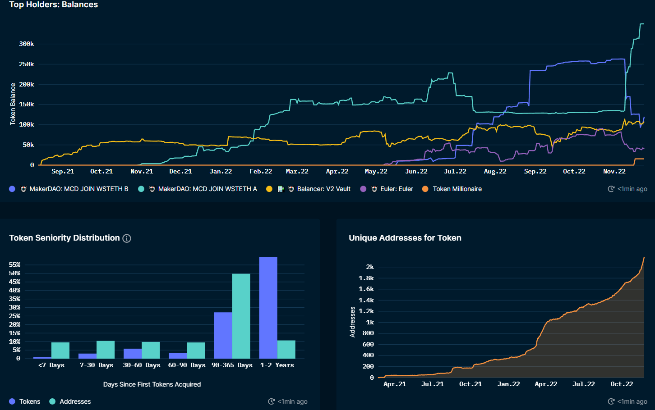This screenshot has height=410, width=655.
Task: Click the Euler: Euler legend label
Action: 397,189
